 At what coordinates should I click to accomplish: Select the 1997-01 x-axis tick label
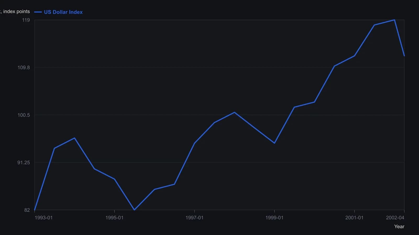tap(194, 218)
